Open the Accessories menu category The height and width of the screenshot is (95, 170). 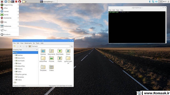click(x=9, y=18)
